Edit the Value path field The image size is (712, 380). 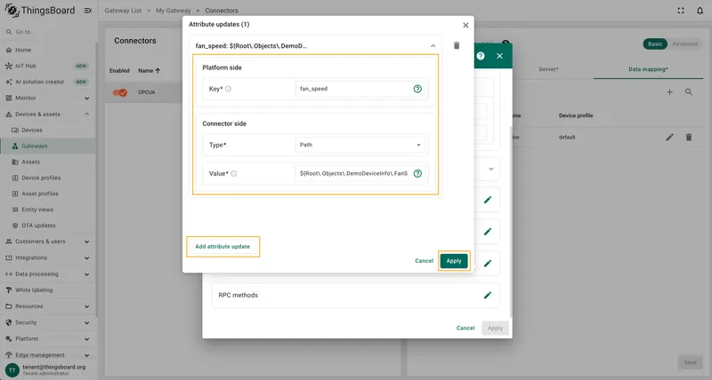click(353, 173)
